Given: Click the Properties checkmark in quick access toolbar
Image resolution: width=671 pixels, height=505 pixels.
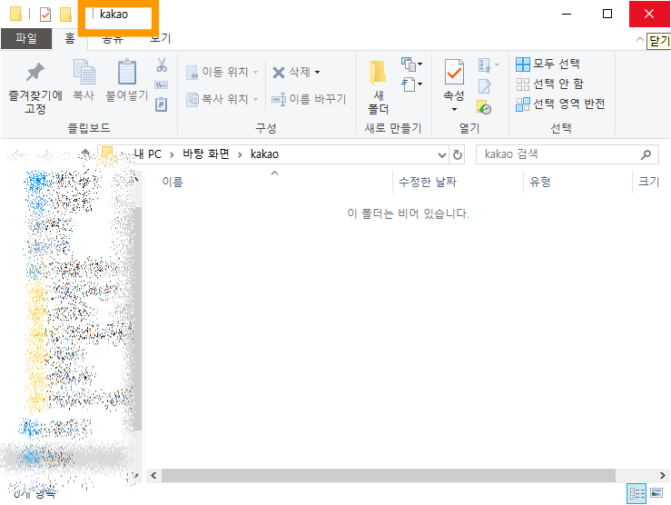Looking at the screenshot, I should pyautogui.click(x=44, y=15).
